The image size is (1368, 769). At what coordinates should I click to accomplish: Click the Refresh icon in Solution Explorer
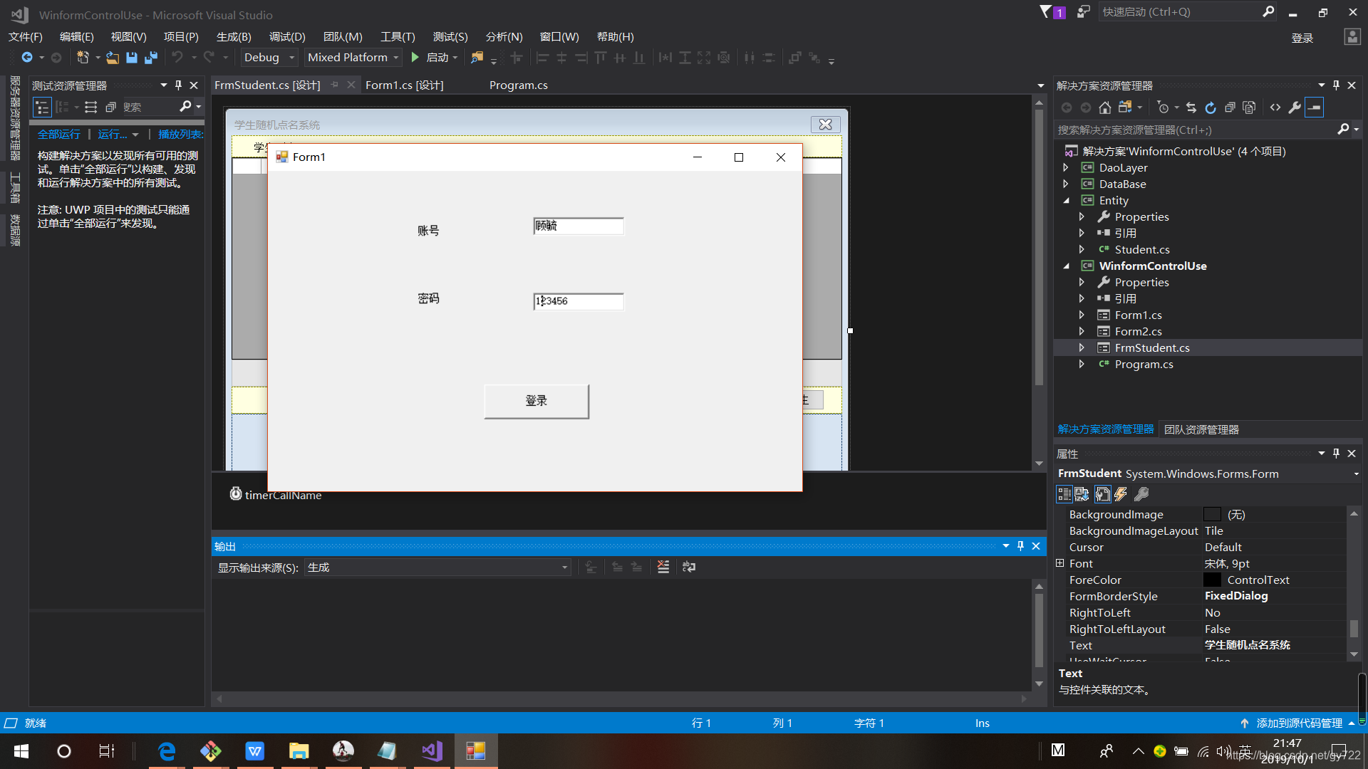[x=1211, y=108]
